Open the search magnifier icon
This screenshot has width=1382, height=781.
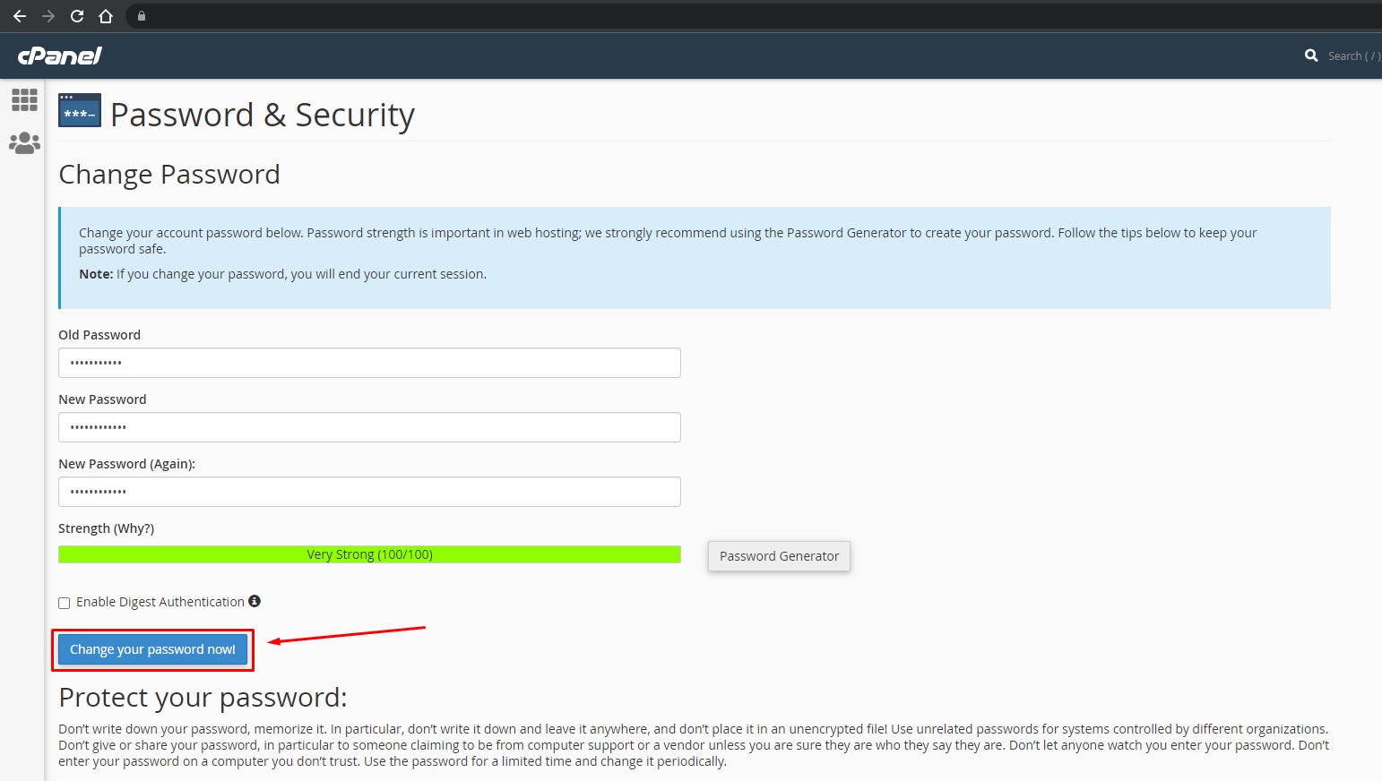point(1311,56)
